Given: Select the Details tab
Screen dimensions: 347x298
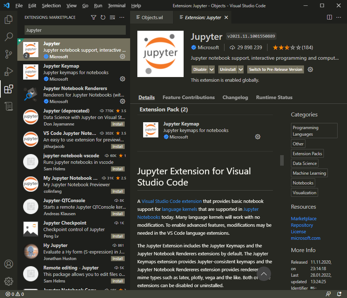Looking at the screenshot, I should (146, 97).
